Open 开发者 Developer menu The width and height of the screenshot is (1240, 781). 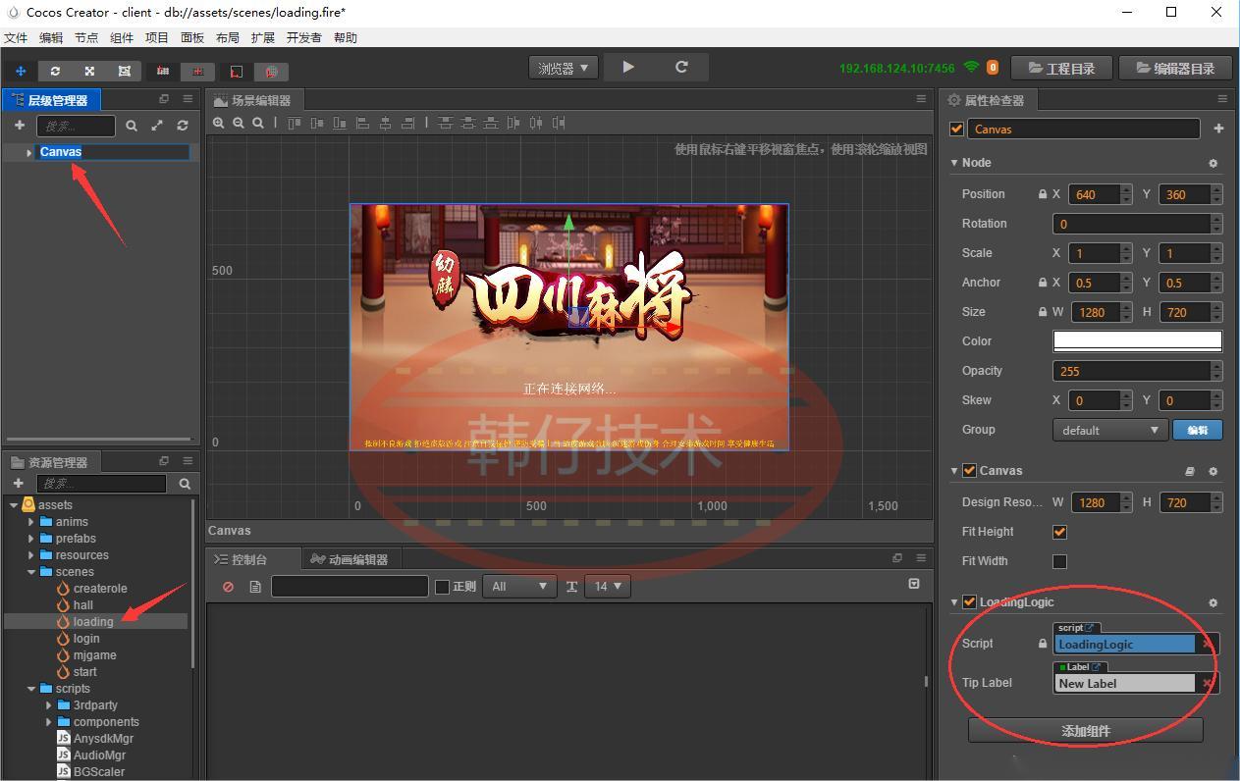[x=304, y=37]
